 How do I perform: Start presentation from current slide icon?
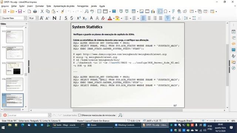(x=127, y=11)
